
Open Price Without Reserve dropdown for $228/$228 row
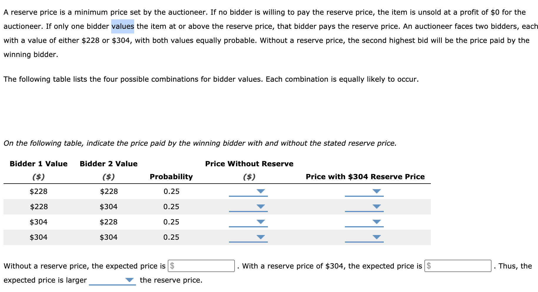click(x=260, y=191)
